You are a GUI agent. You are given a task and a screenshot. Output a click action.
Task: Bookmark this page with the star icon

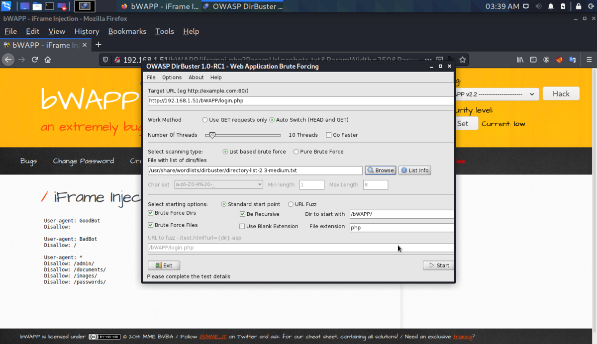pos(463,60)
